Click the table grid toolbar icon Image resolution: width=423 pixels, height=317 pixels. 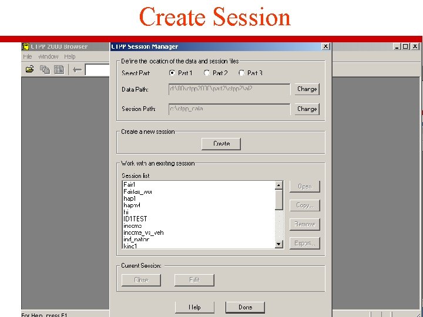tap(59, 69)
